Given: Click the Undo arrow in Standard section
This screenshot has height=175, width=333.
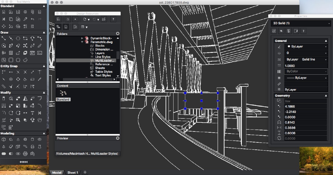Looking at the screenshot, I should click(x=33, y=19).
